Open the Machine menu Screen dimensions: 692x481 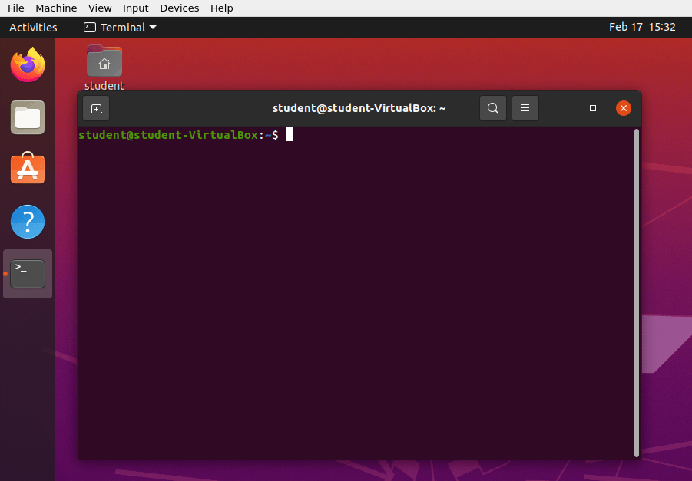point(56,8)
